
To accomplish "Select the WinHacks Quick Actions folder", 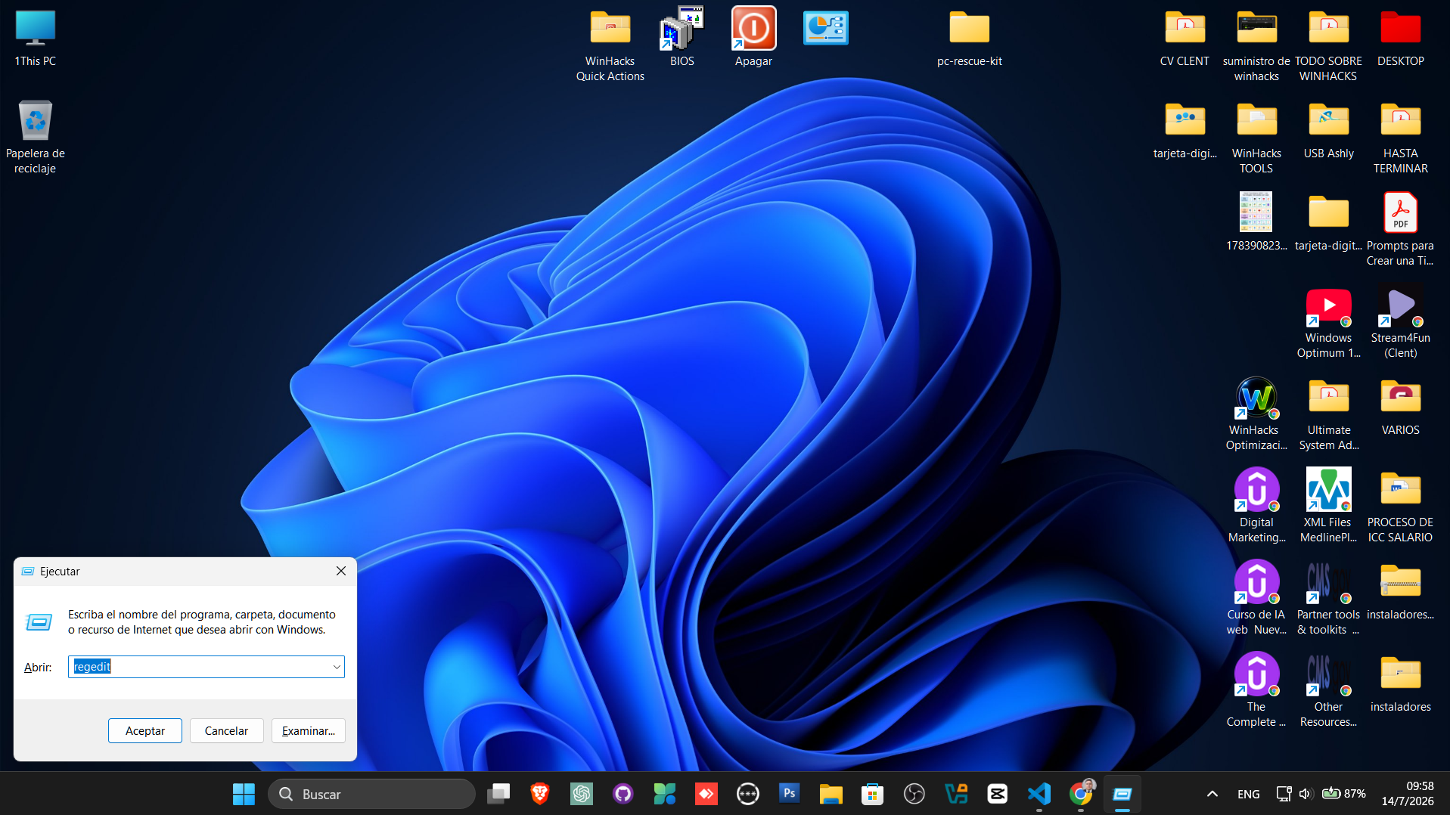I will click(610, 45).
